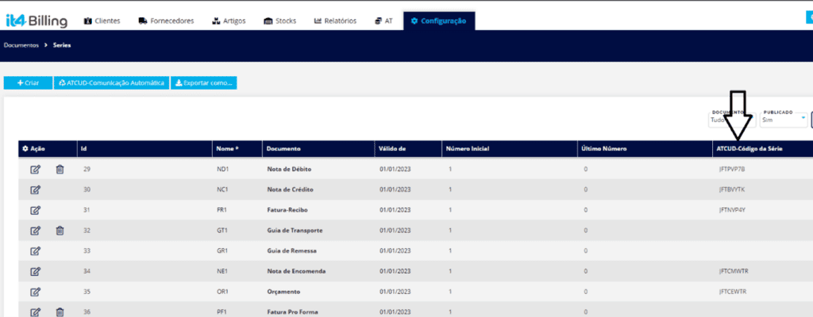
Task: Click edit icon for series ND1
Action: tap(35, 169)
